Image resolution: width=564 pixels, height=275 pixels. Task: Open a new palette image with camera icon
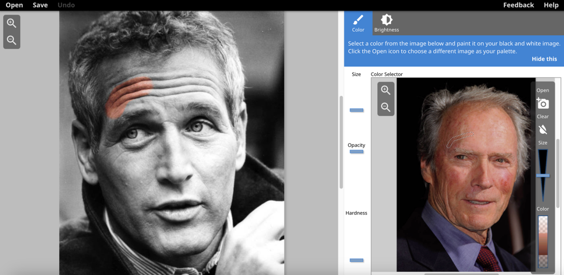(542, 103)
